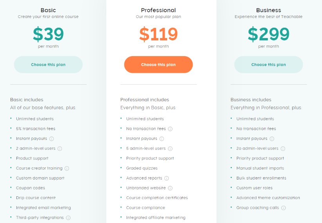Open info icon beside Business Instant payouts

point(272,139)
